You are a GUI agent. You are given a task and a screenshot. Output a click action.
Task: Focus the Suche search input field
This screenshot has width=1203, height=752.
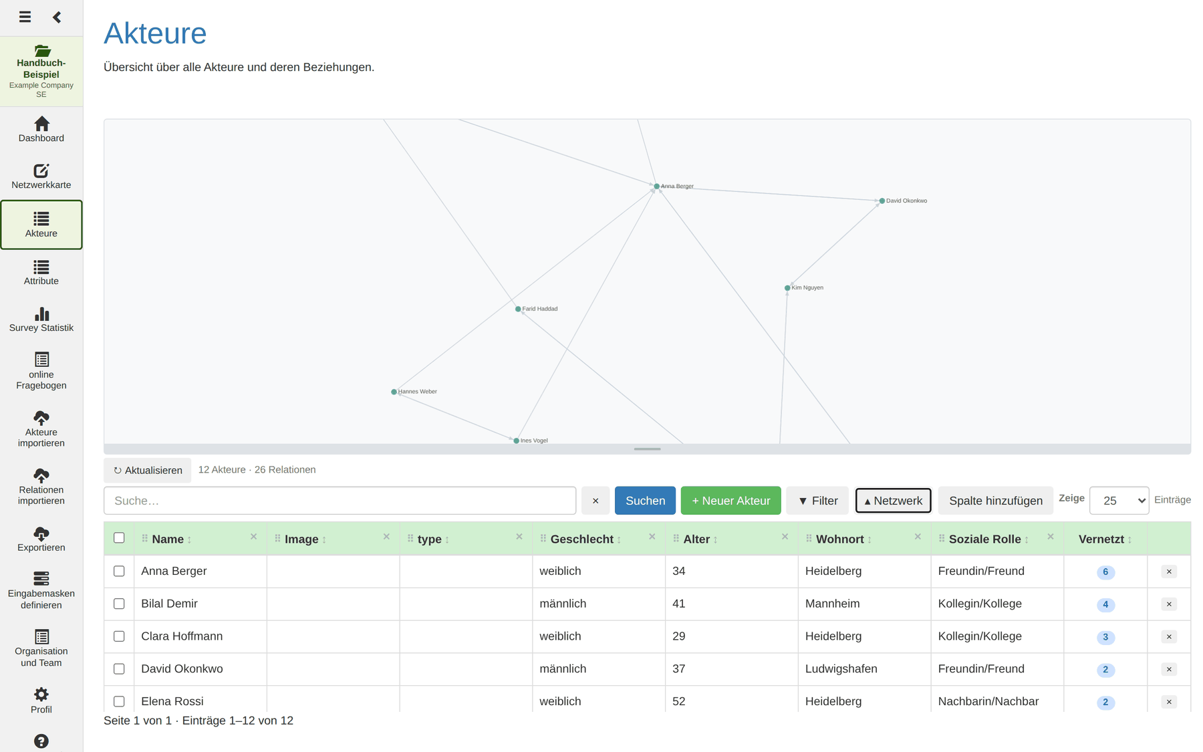340,501
